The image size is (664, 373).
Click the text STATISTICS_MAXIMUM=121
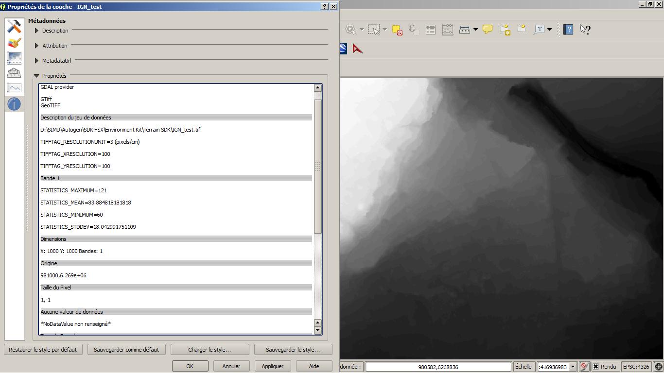pyautogui.click(x=73, y=190)
